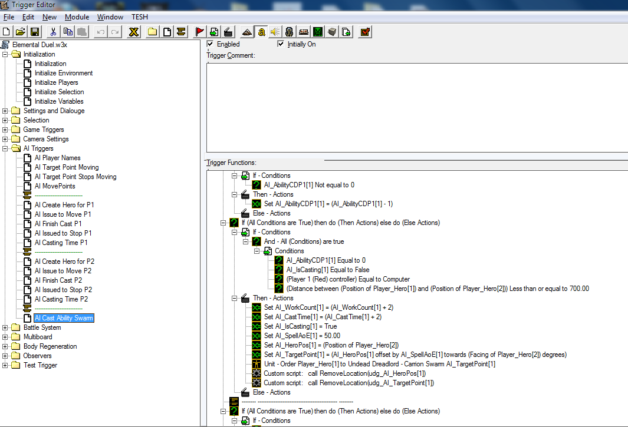Toggle the Initially On checkbox

tap(281, 44)
